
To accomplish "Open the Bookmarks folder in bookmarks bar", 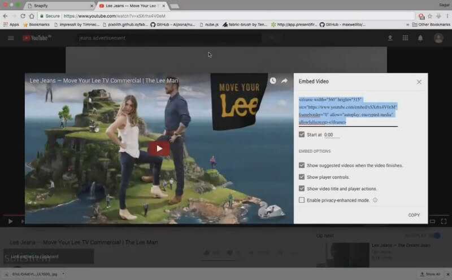I will 36,25.
